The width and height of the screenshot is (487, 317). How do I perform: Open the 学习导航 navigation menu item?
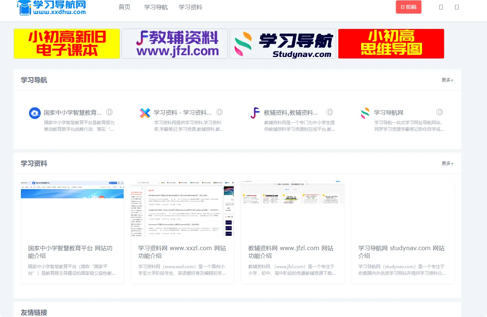(x=156, y=7)
